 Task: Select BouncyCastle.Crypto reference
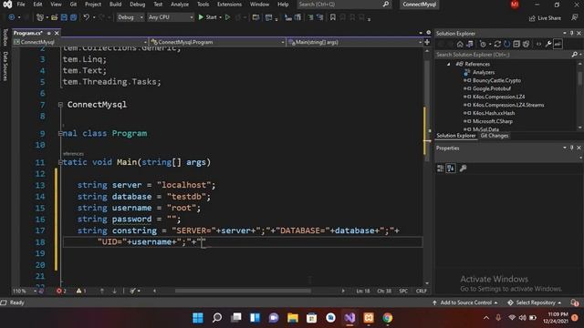pyautogui.click(x=496, y=80)
